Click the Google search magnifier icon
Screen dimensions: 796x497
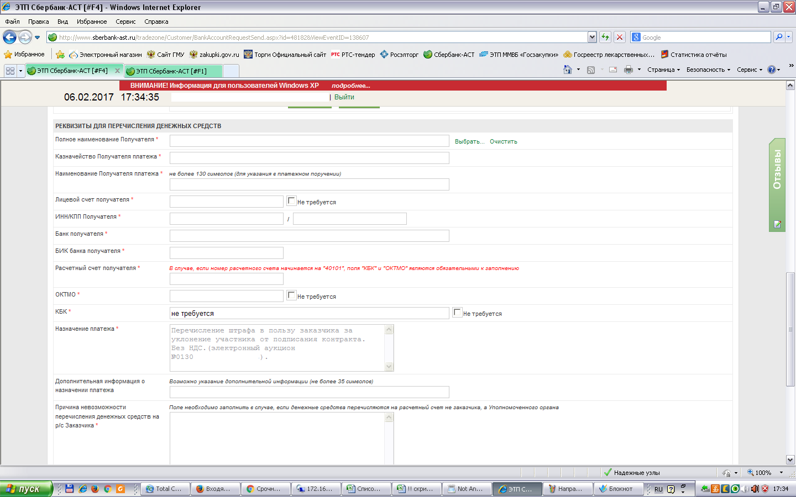coord(779,37)
